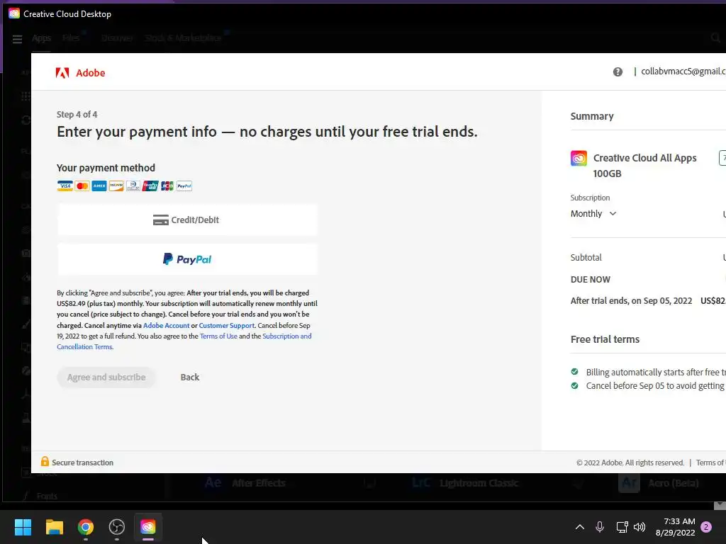
Task: Click the Creative Cloud All Apps 100GB title
Action: 644,166
